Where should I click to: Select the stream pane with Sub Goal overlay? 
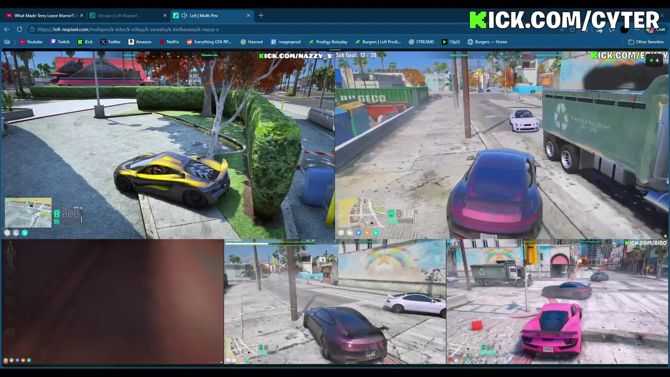(x=501, y=145)
